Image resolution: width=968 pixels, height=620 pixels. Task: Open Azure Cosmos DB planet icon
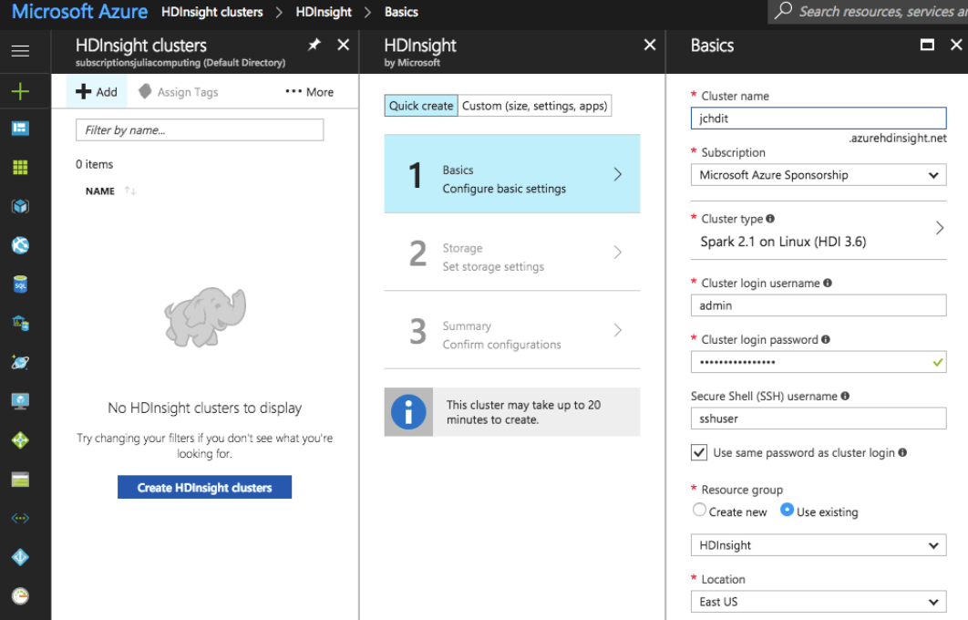(x=20, y=363)
